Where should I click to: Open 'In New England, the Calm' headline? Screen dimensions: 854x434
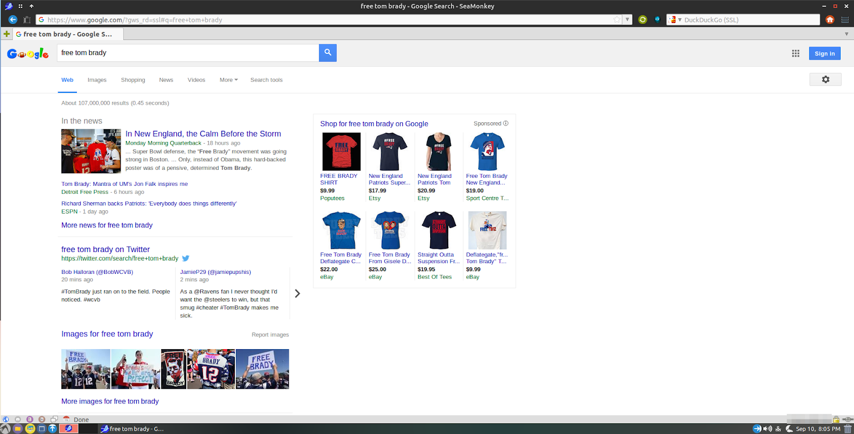pos(203,134)
